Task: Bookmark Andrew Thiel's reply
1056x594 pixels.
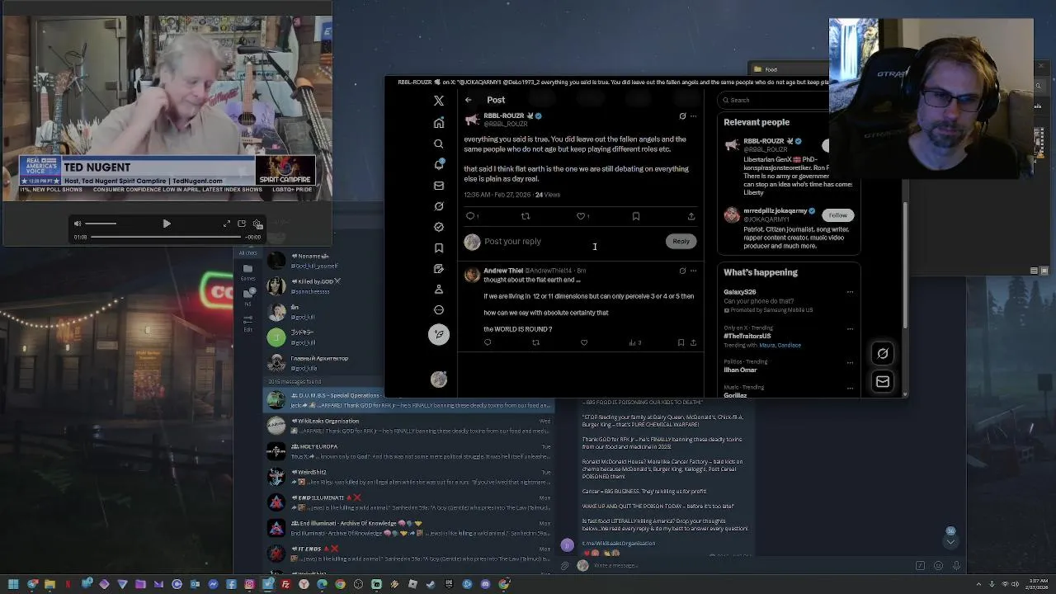Action: (x=681, y=342)
